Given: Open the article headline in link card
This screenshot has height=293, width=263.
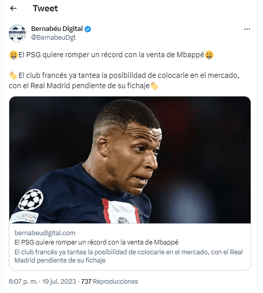Looking at the screenshot, I should point(96,242).
